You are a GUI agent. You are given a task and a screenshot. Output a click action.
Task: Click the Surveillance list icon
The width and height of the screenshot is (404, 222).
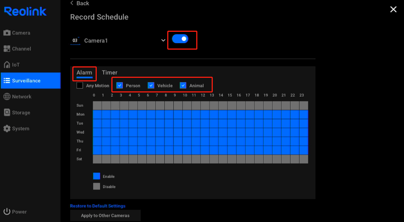point(7,81)
